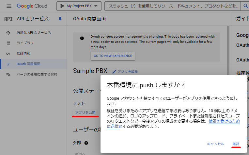Click the Google Cloud logo

click(x=32, y=6)
